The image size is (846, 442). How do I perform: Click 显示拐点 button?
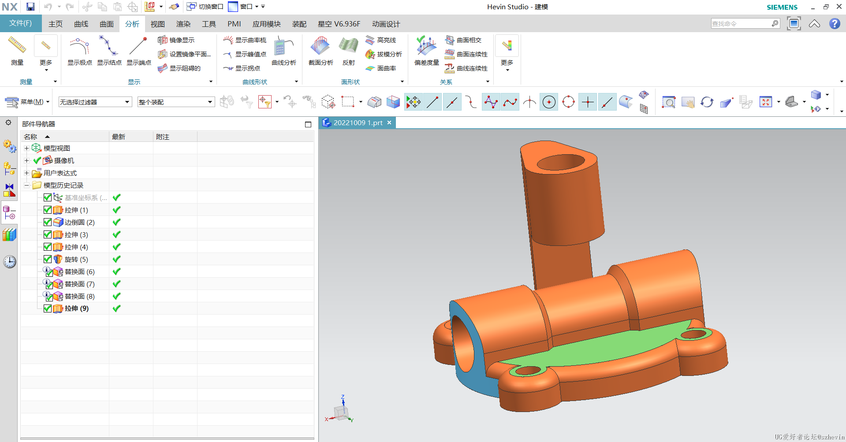coord(242,68)
